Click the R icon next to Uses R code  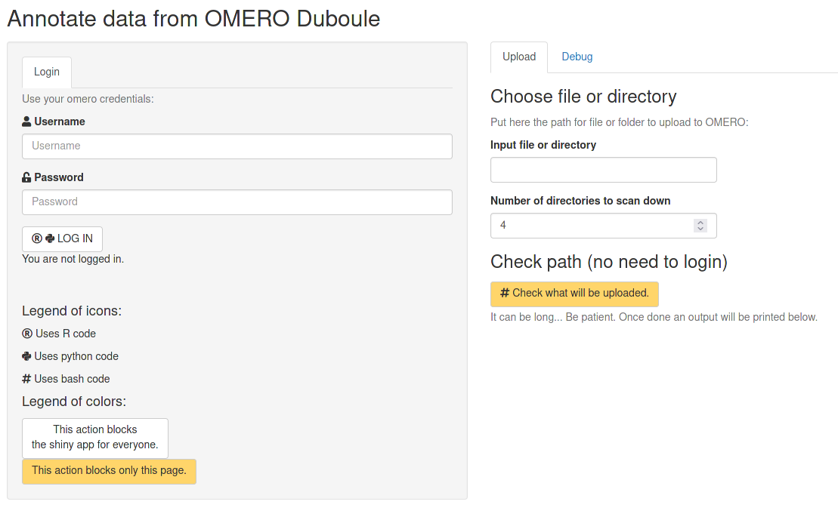pos(26,334)
